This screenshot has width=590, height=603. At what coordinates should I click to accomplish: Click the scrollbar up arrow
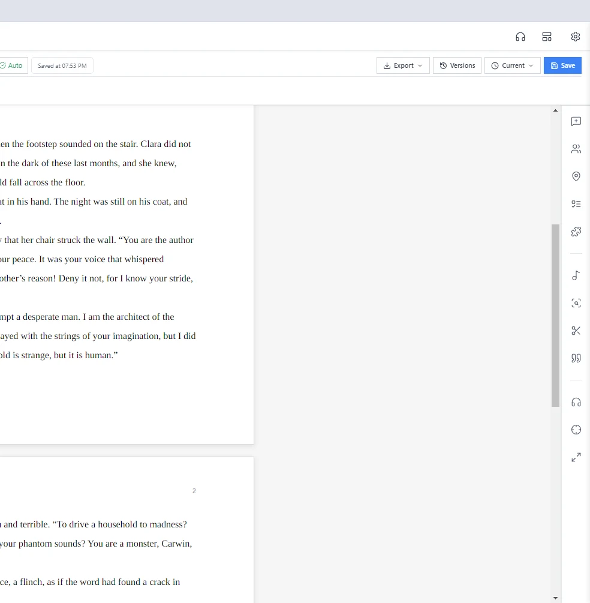point(555,110)
